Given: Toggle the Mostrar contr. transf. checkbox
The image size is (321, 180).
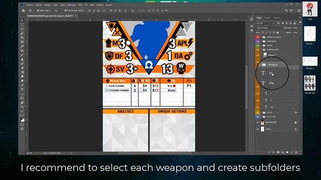Looking at the screenshot, I should 66,10.
